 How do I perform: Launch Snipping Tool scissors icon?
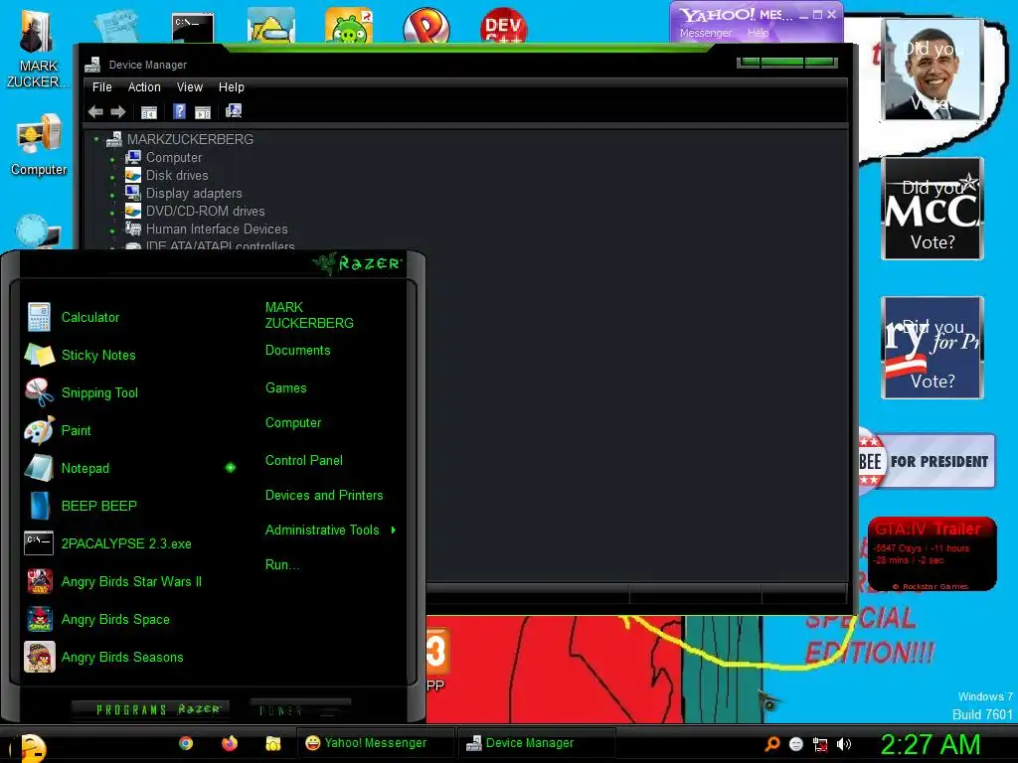[39, 392]
